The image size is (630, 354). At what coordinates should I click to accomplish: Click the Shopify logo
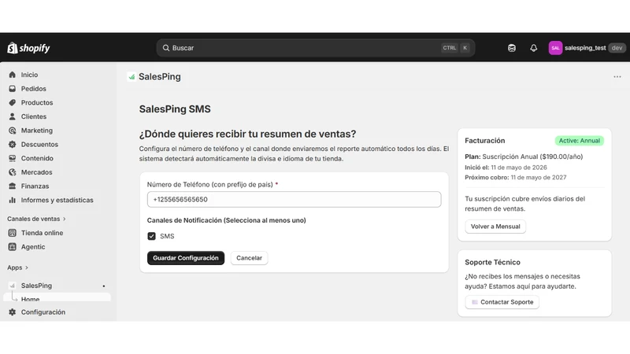[28, 48]
